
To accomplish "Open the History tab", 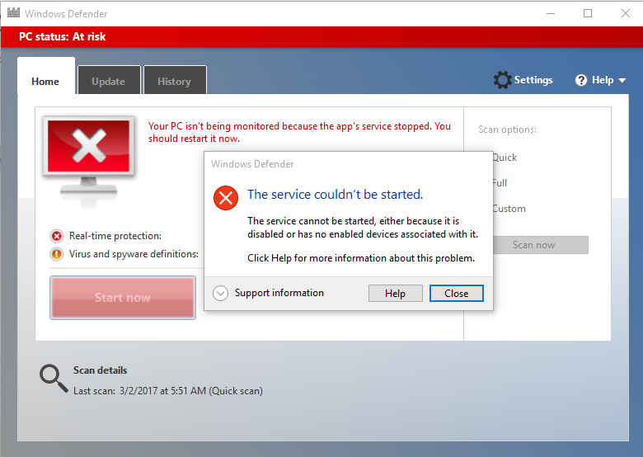I will pos(174,82).
